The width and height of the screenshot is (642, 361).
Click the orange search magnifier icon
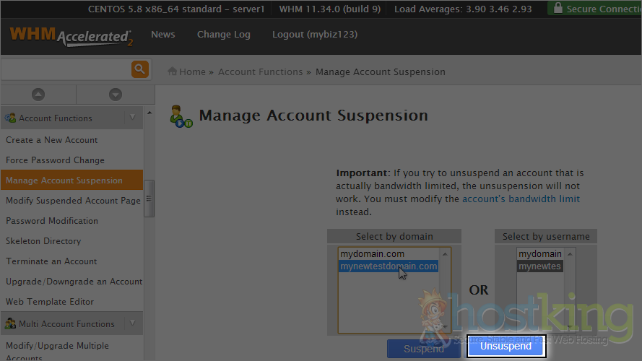(x=139, y=69)
